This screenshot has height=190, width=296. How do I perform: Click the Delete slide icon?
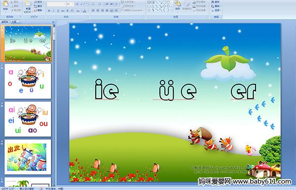pos(36,10)
